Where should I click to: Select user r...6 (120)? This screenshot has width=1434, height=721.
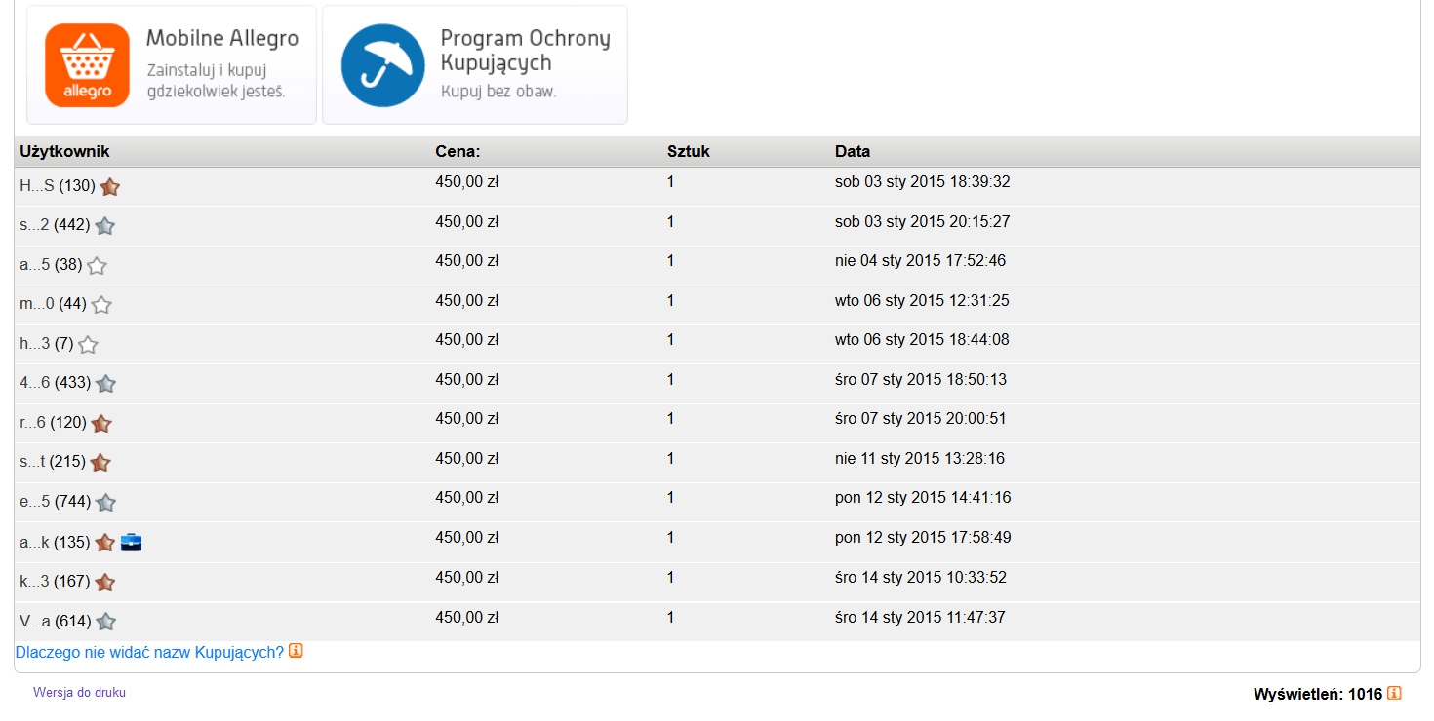[53, 423]
